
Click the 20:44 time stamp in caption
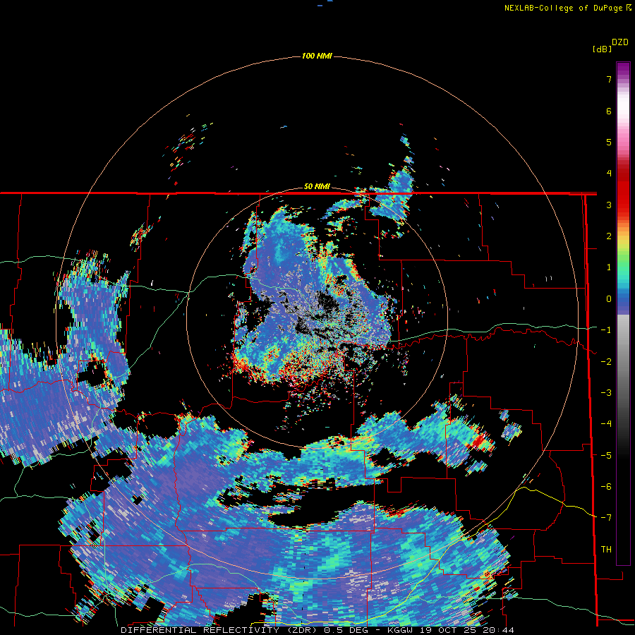pyautogui.click(x=498, y=630)
